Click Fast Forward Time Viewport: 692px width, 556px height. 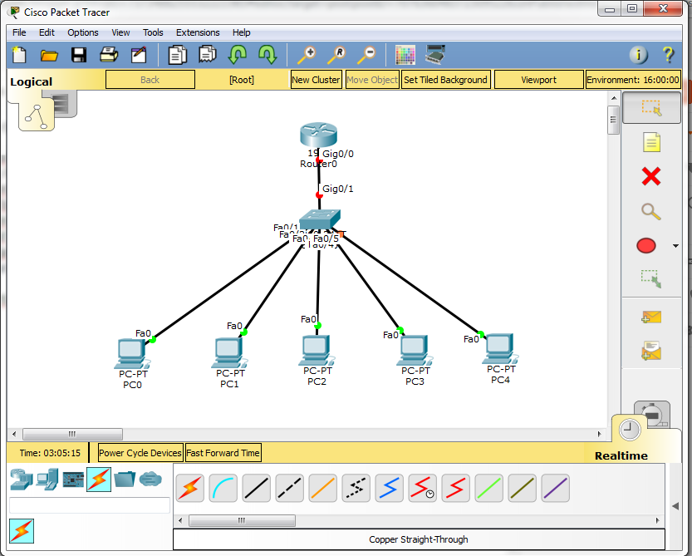[x=223, y=452]
